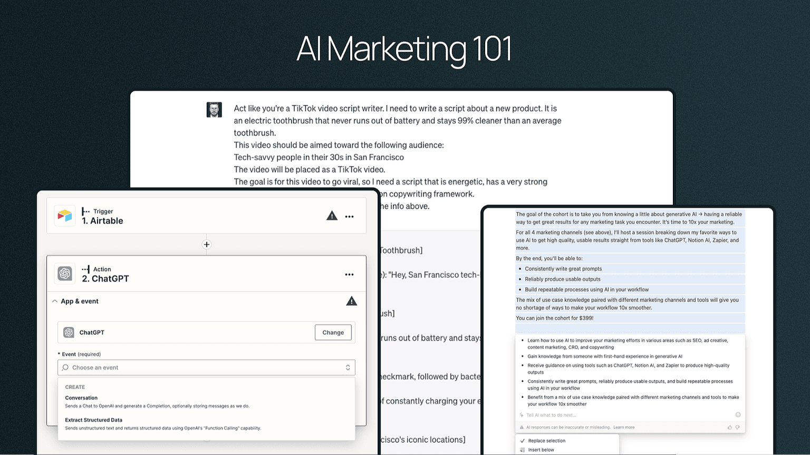The height and width of the screenshot is (455, 810).
Task: Open ChatGPT action three-dot menu
Action: coord(349,275)
